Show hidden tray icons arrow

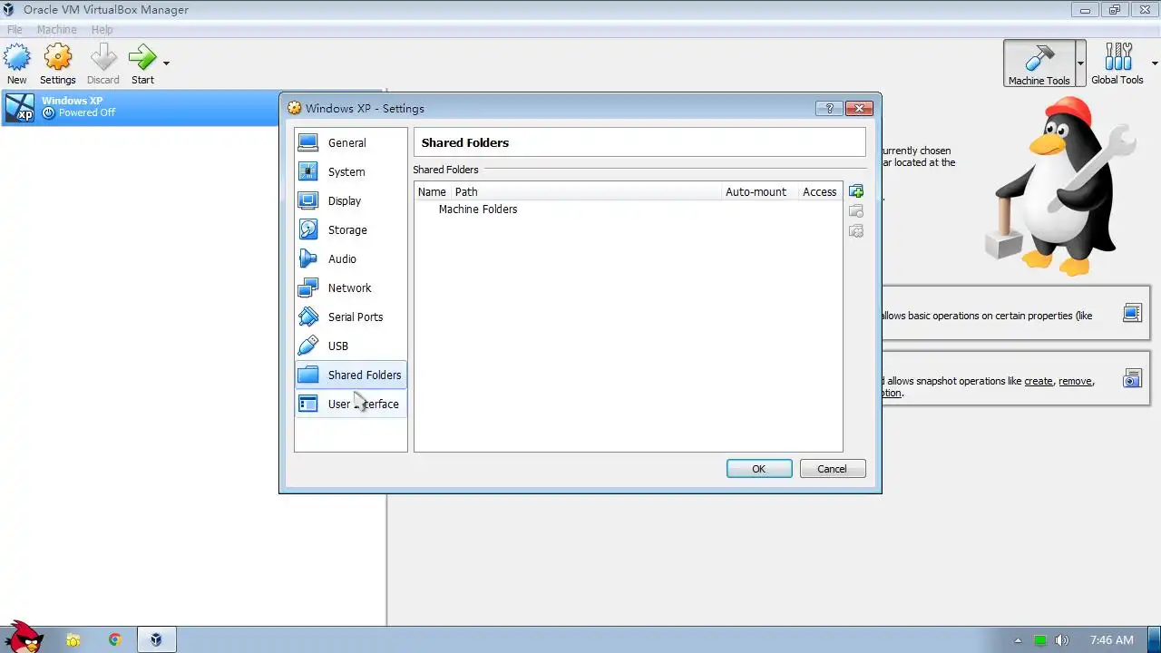[1018, 640]
